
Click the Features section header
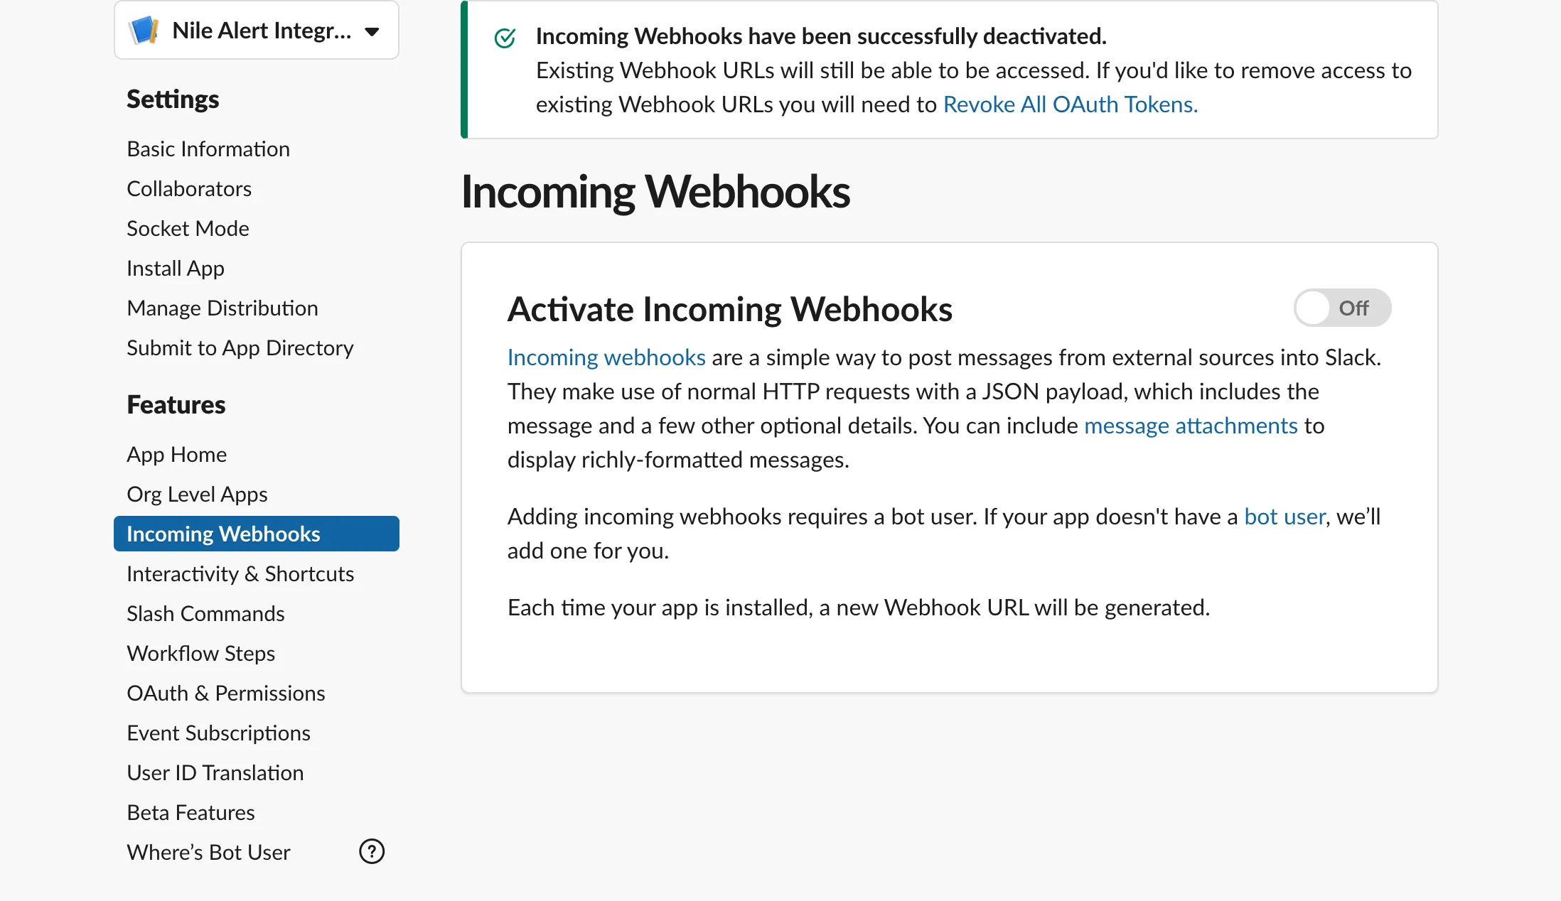click(x=176, y=405)
